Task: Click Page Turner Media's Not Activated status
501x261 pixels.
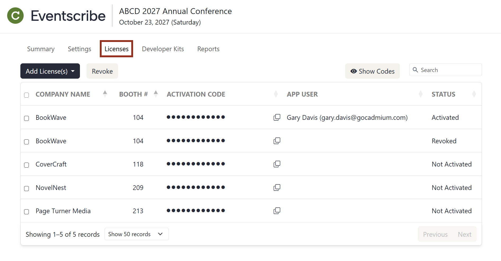Action: click(x=452, y=211)
